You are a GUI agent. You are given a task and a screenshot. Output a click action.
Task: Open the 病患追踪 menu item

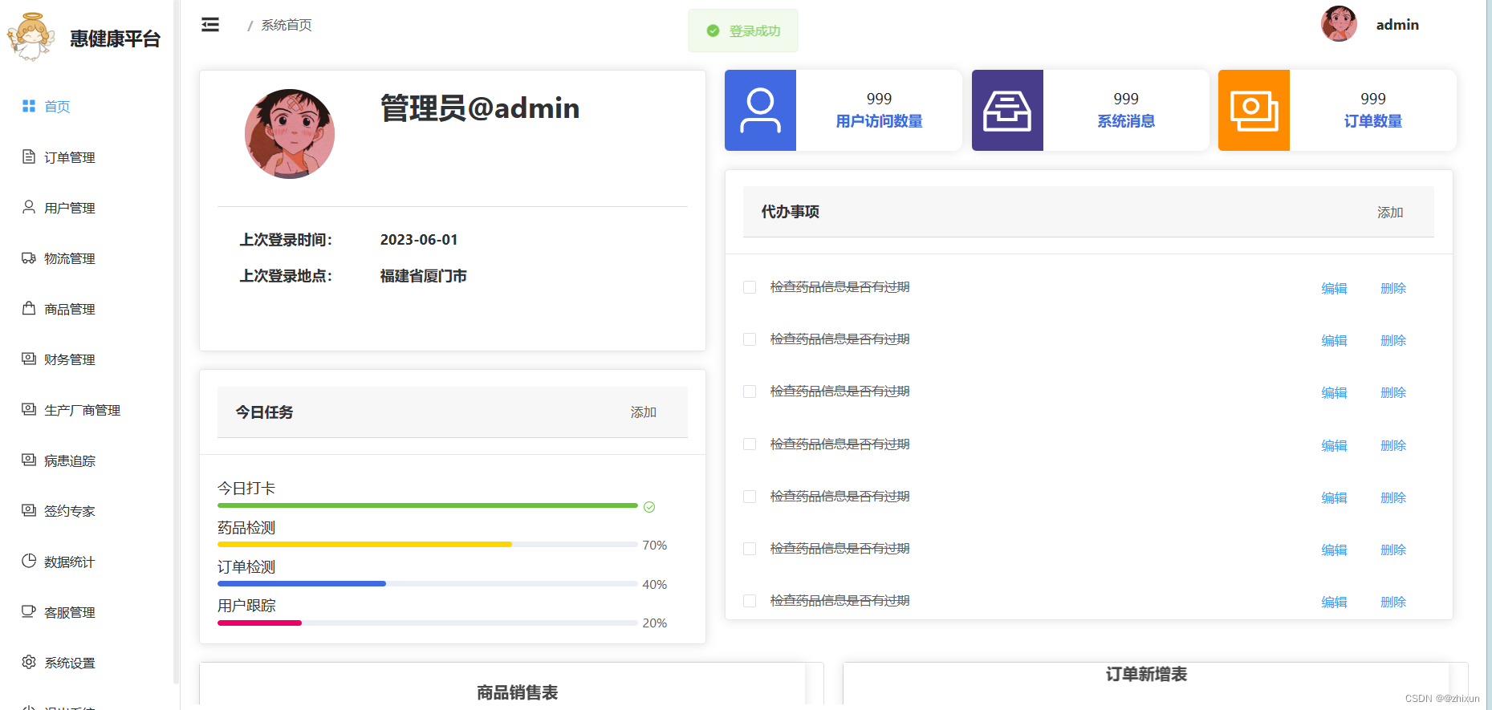click(88, 460)
